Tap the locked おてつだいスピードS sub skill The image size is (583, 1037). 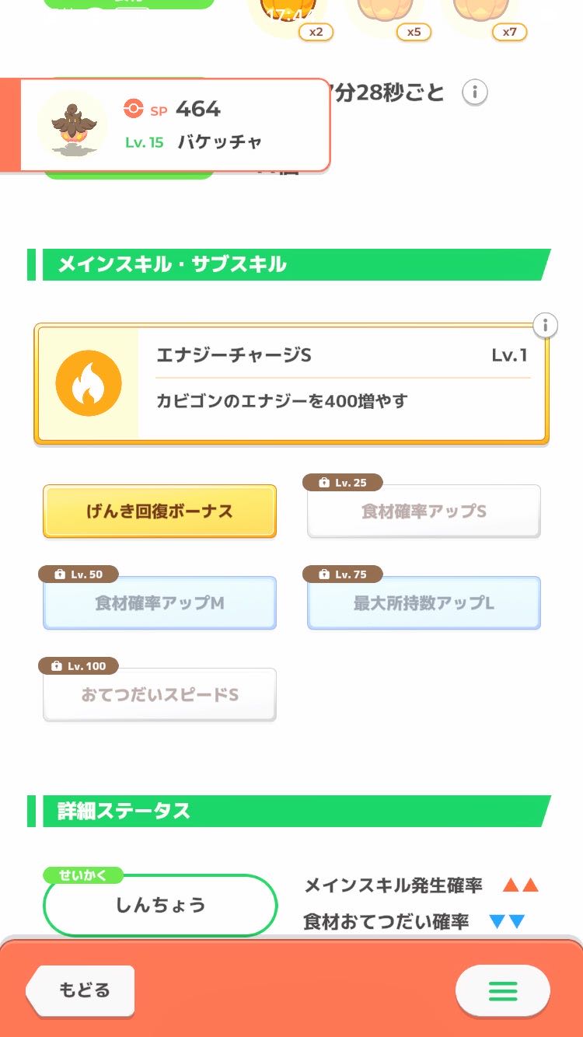159,695
